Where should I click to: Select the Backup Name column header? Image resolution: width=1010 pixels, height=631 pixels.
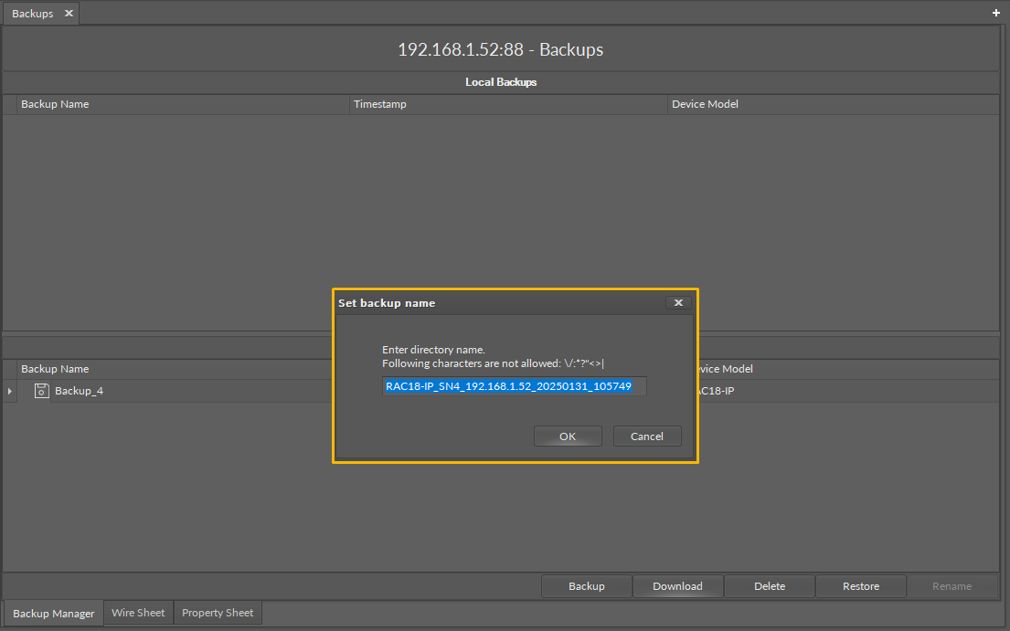tap(55, 103)
